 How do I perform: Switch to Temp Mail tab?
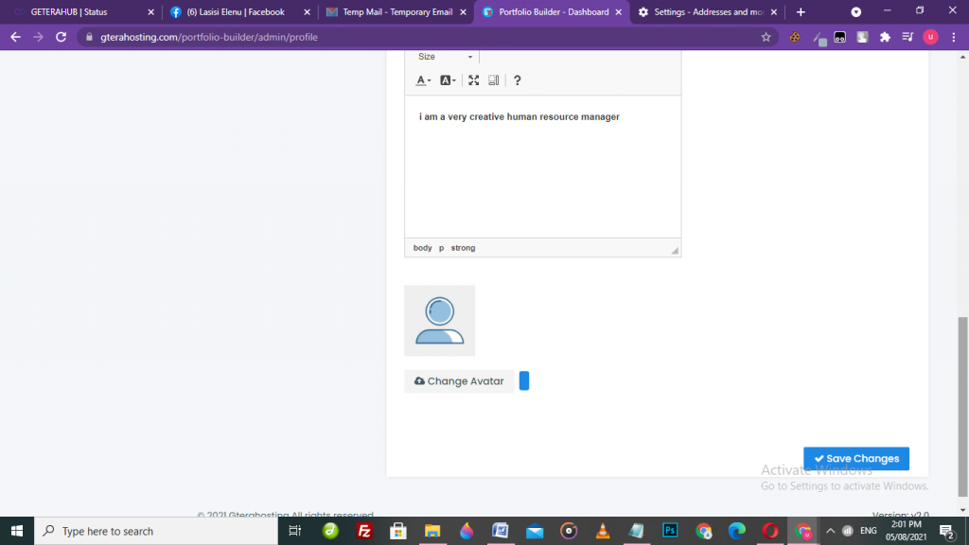pyautogui.click(x=396, y=11)
